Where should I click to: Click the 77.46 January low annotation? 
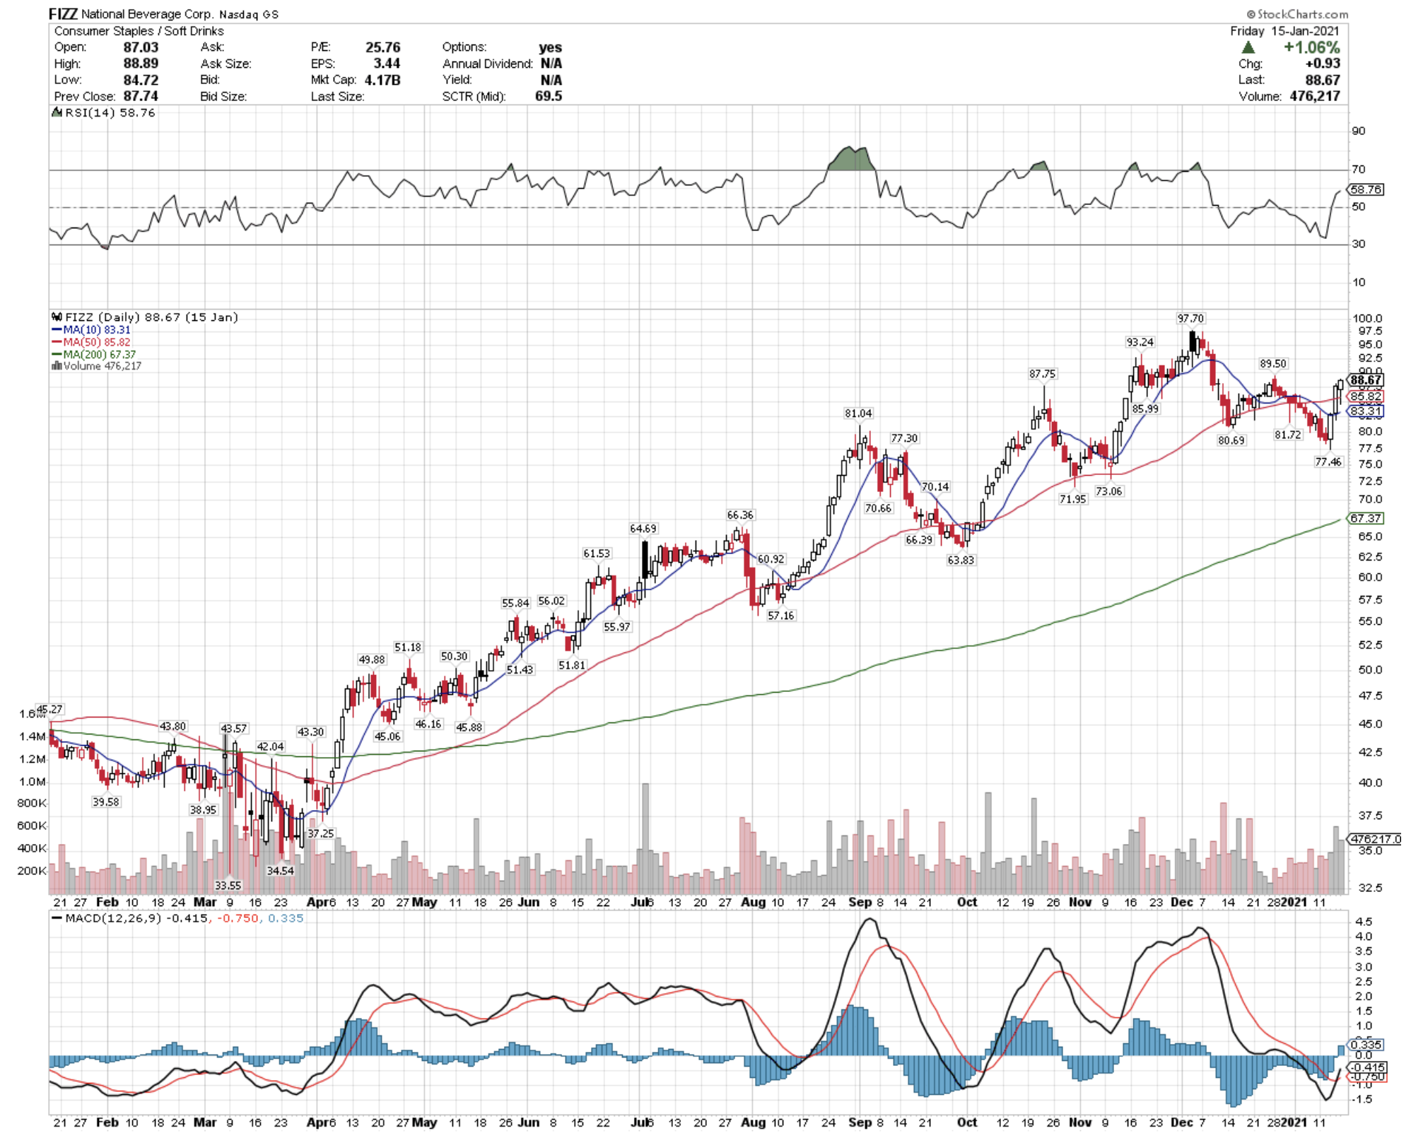pyautogui.click(x=1328, y=462)
